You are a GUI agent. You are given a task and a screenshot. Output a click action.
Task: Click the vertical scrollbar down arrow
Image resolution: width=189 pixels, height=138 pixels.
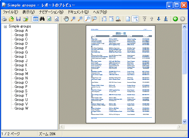pos(184,121)
